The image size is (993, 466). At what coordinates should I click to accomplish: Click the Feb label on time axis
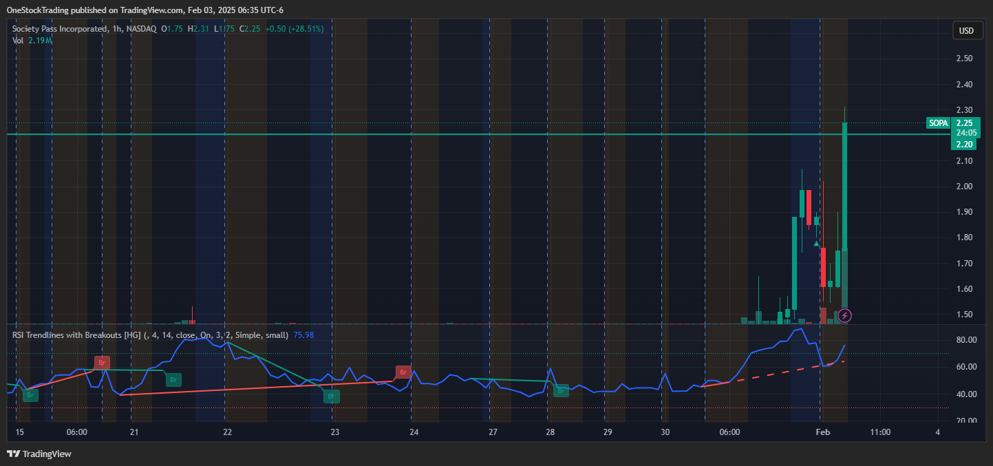coord(823,432)
